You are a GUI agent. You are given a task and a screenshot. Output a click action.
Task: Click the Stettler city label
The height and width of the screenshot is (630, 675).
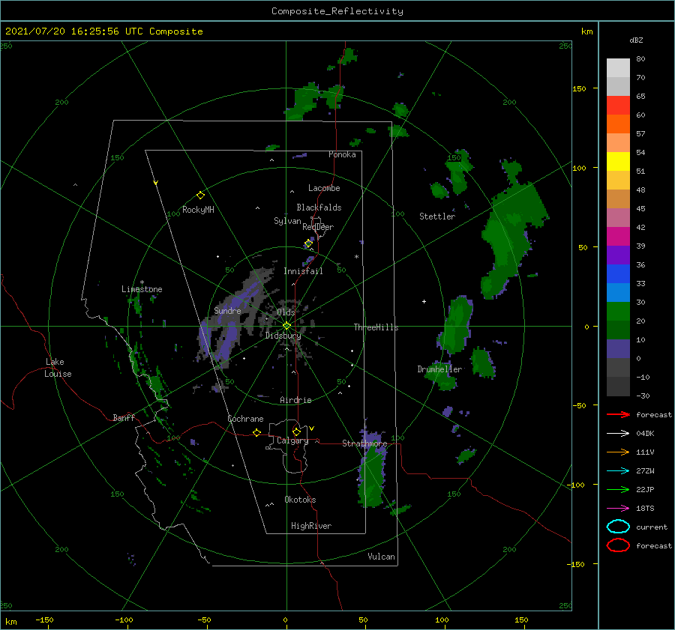437,216
